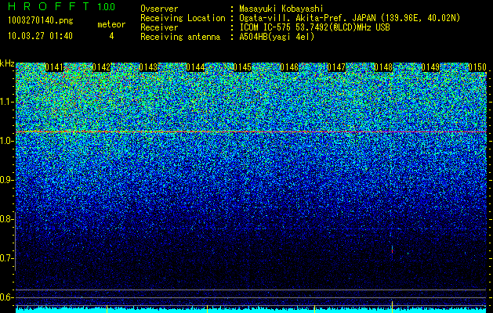Click the meteor count value 4
493x313 pixels.
[111, 36]
